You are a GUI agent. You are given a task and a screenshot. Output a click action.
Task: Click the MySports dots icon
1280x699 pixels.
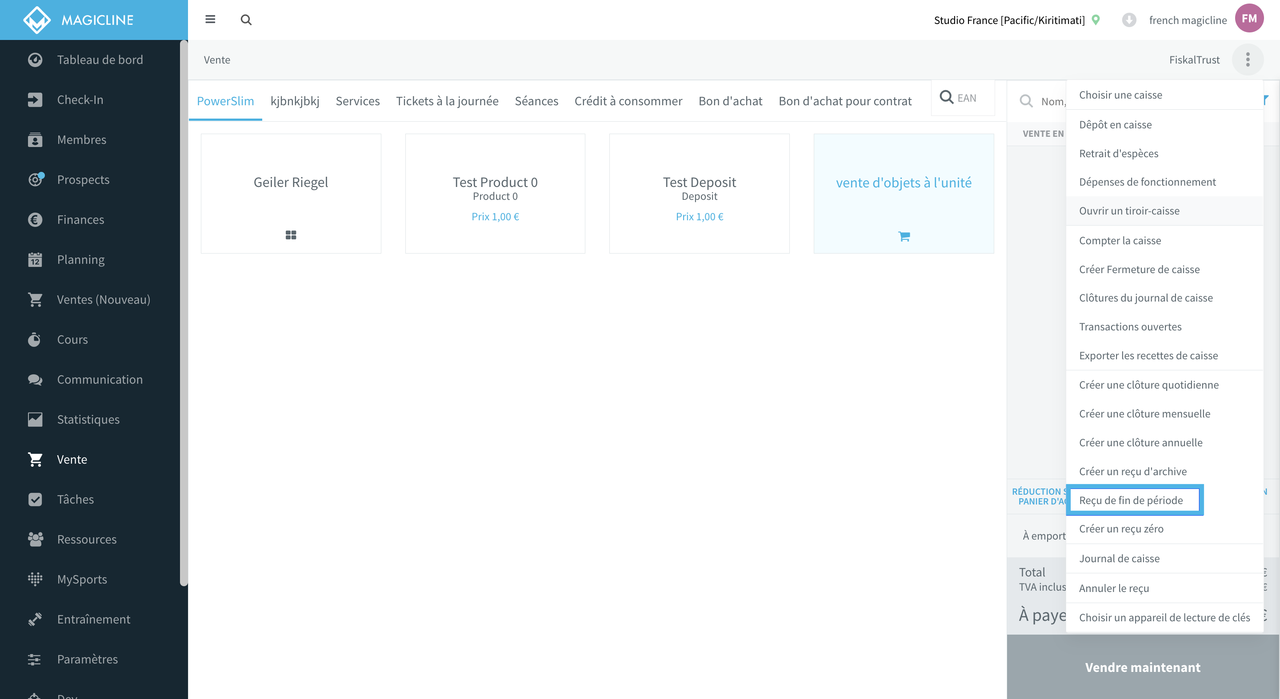(x=35, y=579)
